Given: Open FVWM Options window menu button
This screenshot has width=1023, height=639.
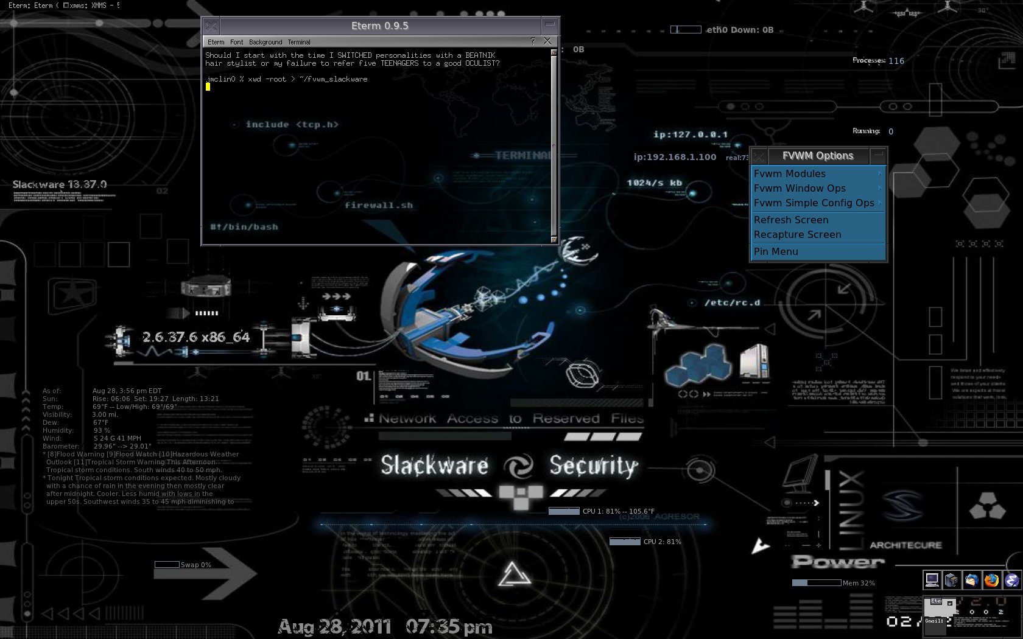Looking at the screenshot, I should click(x=759, y=156).
